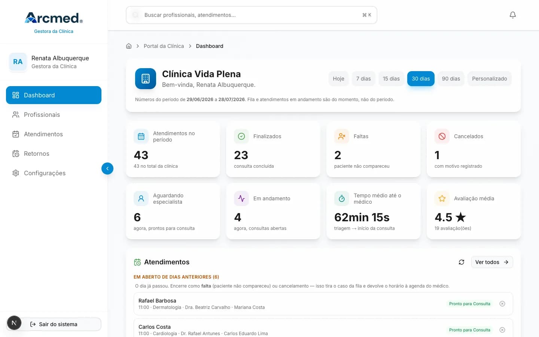Click the Ver todos button
539x337 pixels.
(492, 262)
